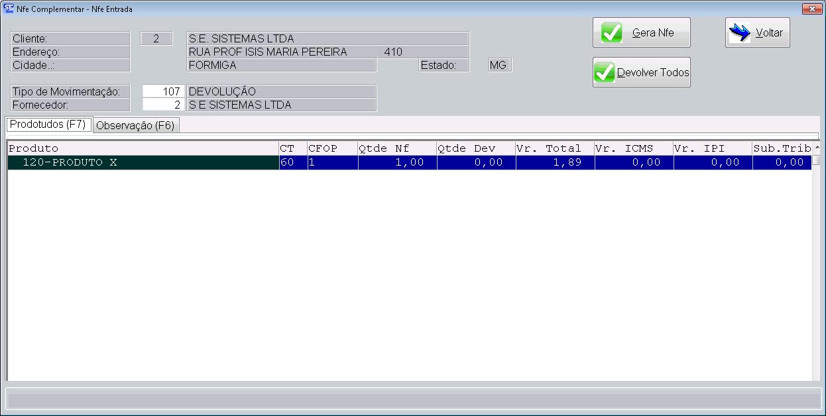Click the green checkmark on Gera Nfe
This screenshot has width=826, height=416.
pos(611,33)
